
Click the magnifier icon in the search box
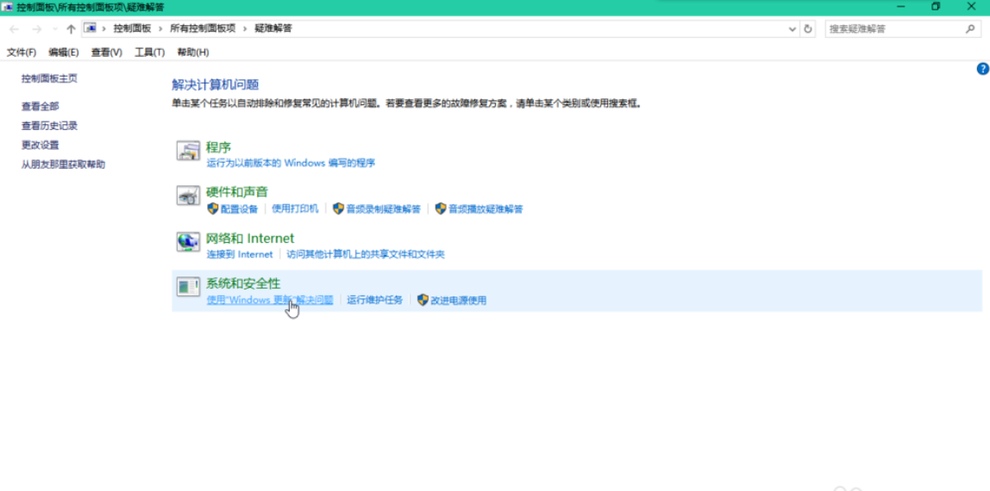(970, 28)
